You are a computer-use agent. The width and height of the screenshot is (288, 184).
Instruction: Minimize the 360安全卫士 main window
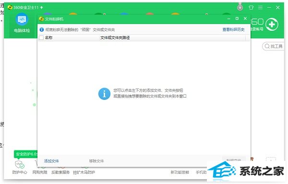[x=269, y=7]
